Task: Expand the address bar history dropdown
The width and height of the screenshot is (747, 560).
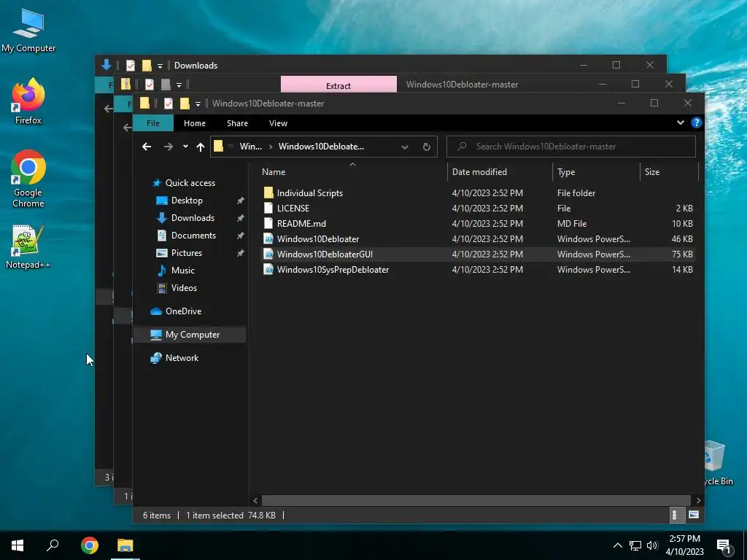Action: pos(404,147)
